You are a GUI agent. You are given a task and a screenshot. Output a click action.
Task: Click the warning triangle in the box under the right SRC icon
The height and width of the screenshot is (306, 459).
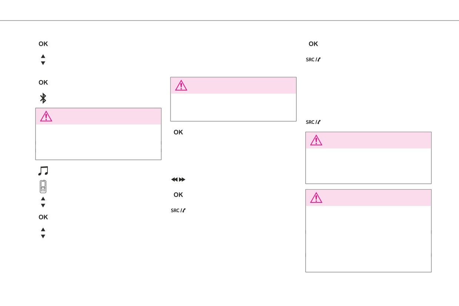(x=316, y=140)
